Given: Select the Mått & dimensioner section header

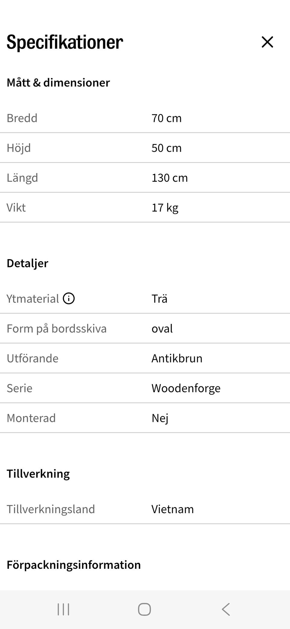Looking at the screenshot, I should (x=58, y=83).
